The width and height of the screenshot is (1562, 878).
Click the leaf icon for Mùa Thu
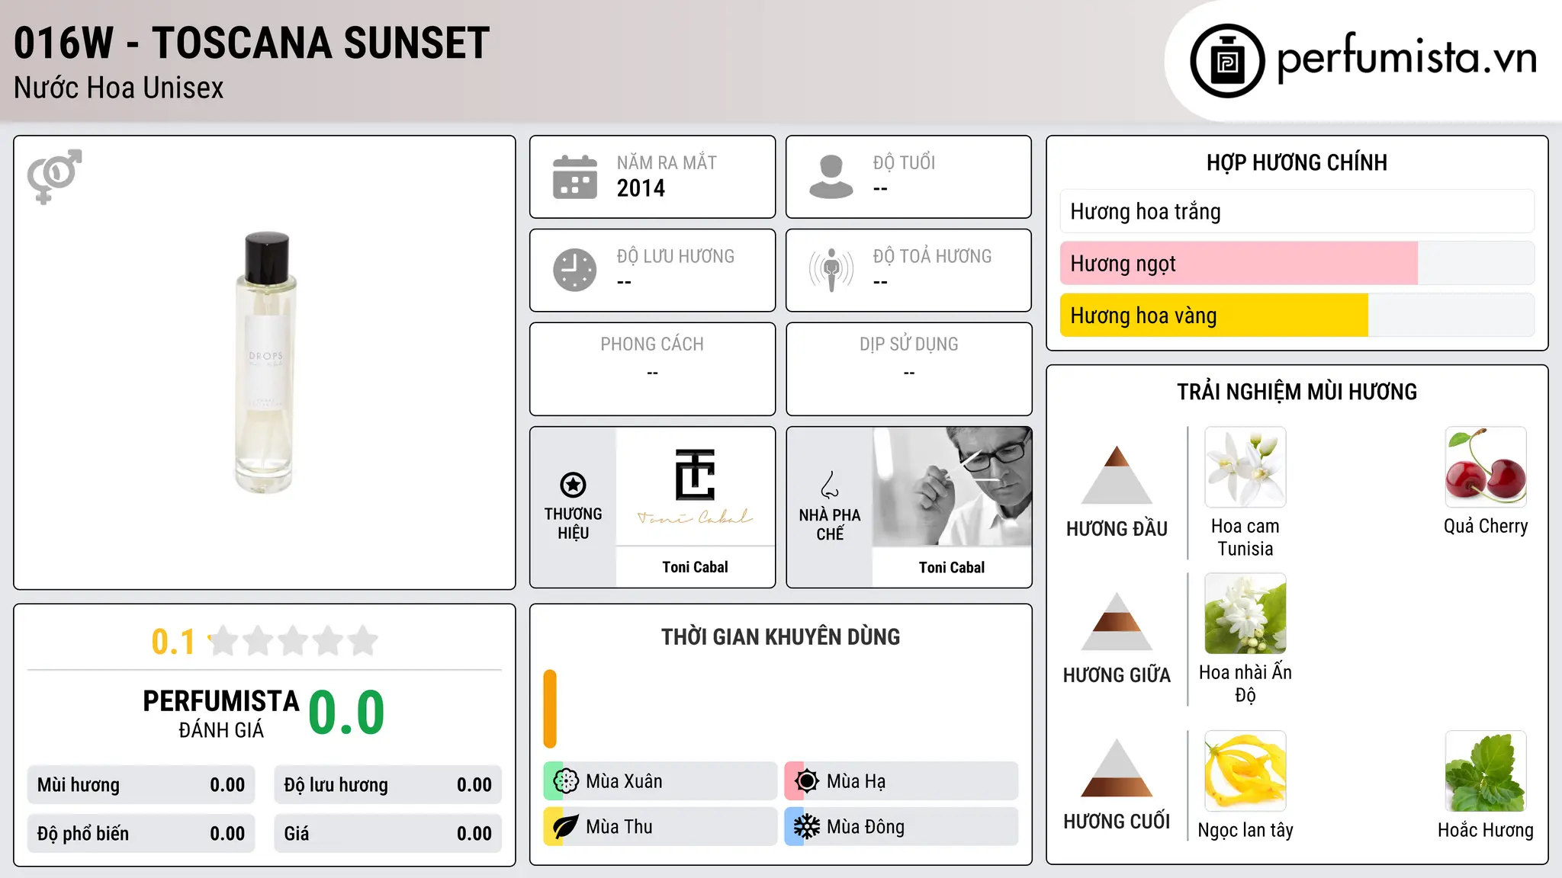tap(565, 827)
